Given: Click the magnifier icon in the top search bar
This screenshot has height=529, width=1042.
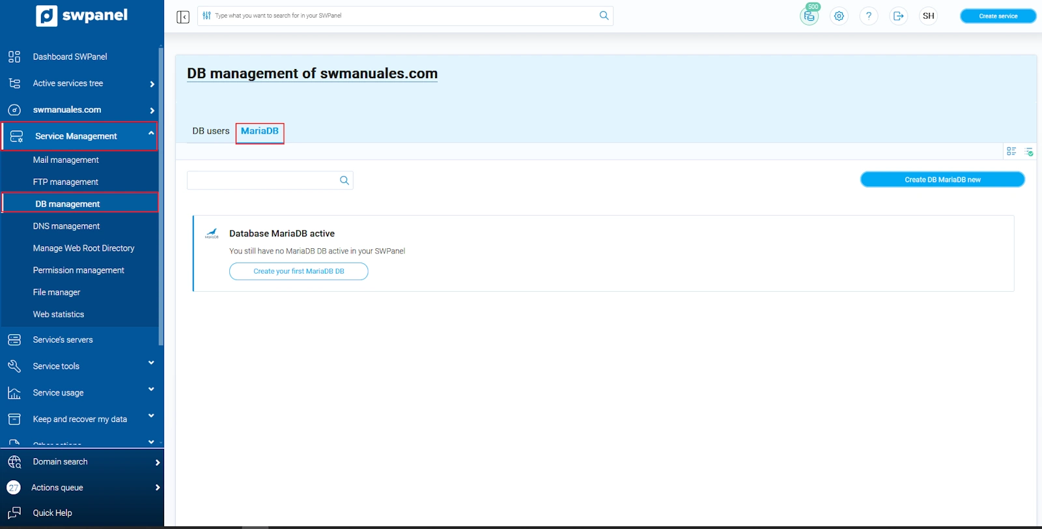Looking at the screenshot, I should (604, 16).
